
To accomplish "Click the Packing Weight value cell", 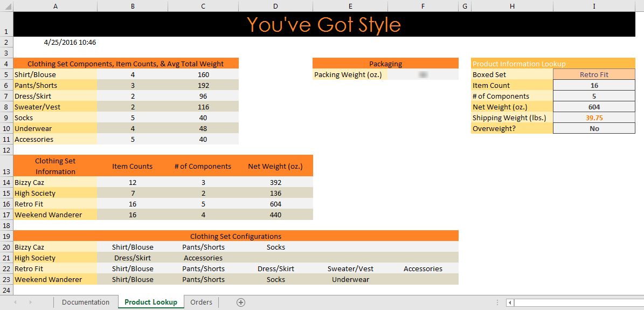I will [x=423, y=75].
